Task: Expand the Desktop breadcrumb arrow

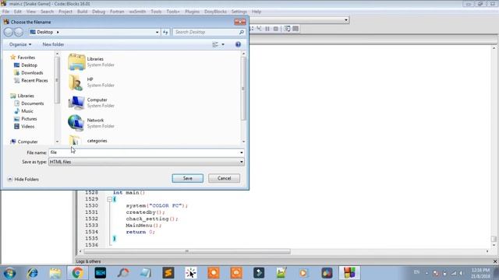Action: tap(58, 32)
